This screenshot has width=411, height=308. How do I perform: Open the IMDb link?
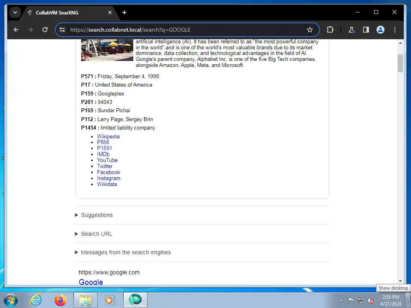(103, 154)
